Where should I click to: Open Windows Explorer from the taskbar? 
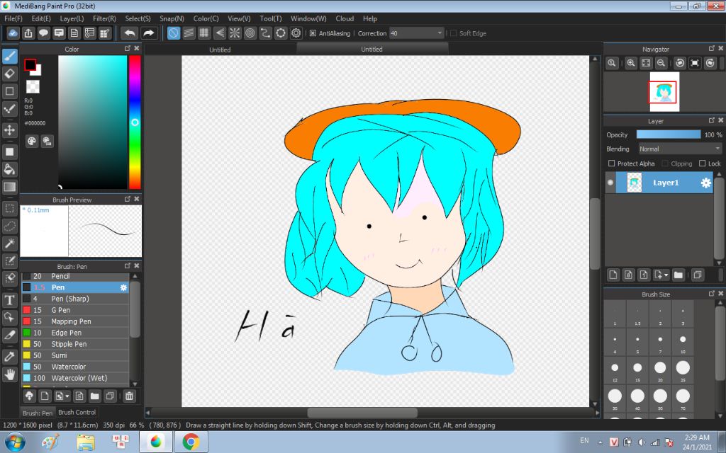[86, 442]
